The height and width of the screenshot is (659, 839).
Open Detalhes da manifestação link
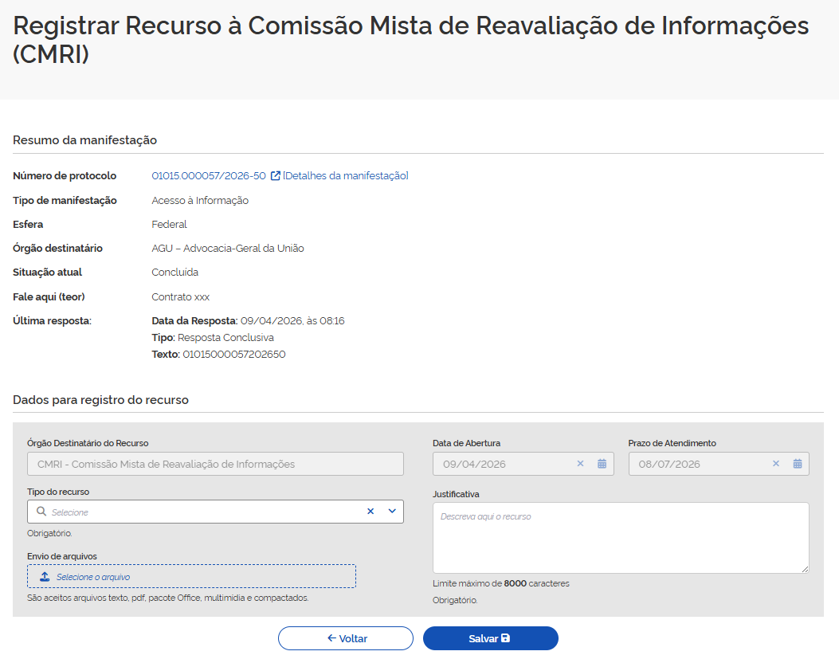pos(346,176)
